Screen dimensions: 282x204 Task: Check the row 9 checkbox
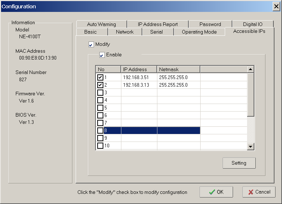[100, 138]
